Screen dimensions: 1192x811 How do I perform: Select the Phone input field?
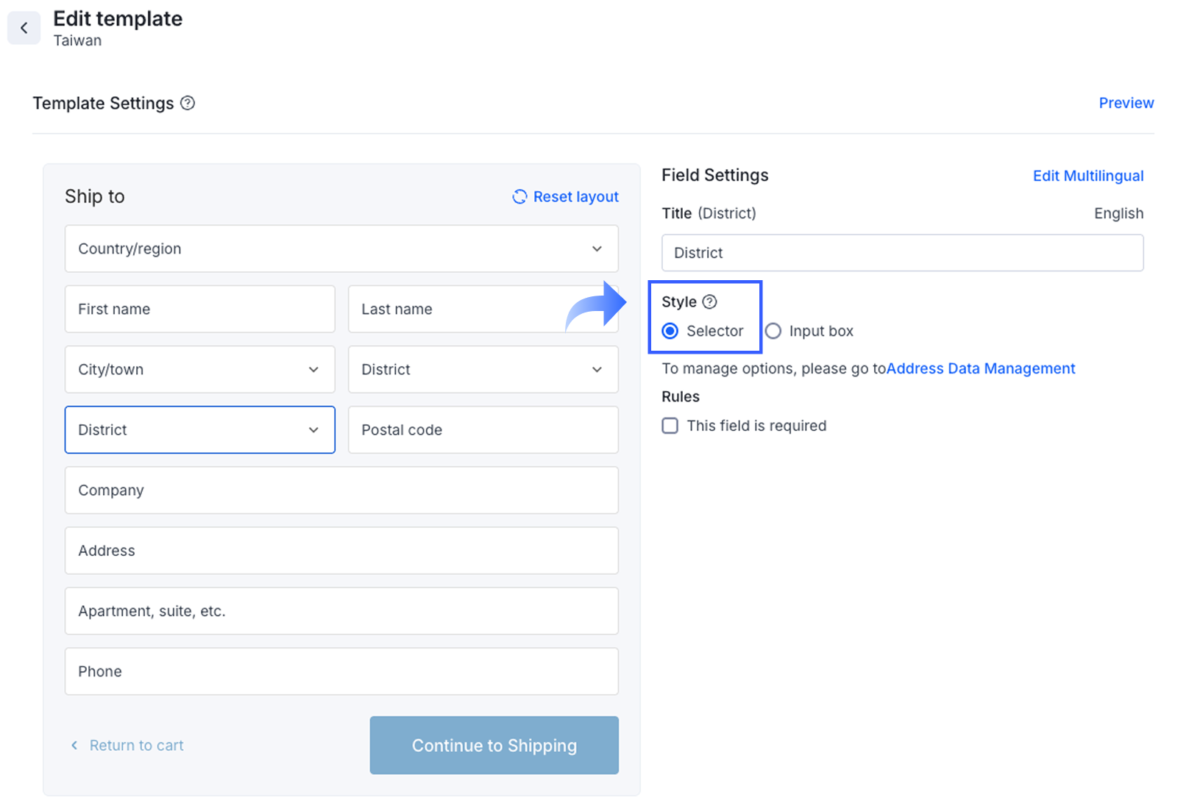(x=341, y=671)
